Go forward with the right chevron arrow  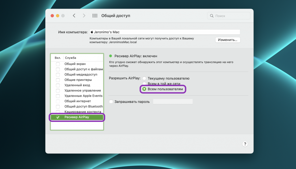(x=84, y=16)
